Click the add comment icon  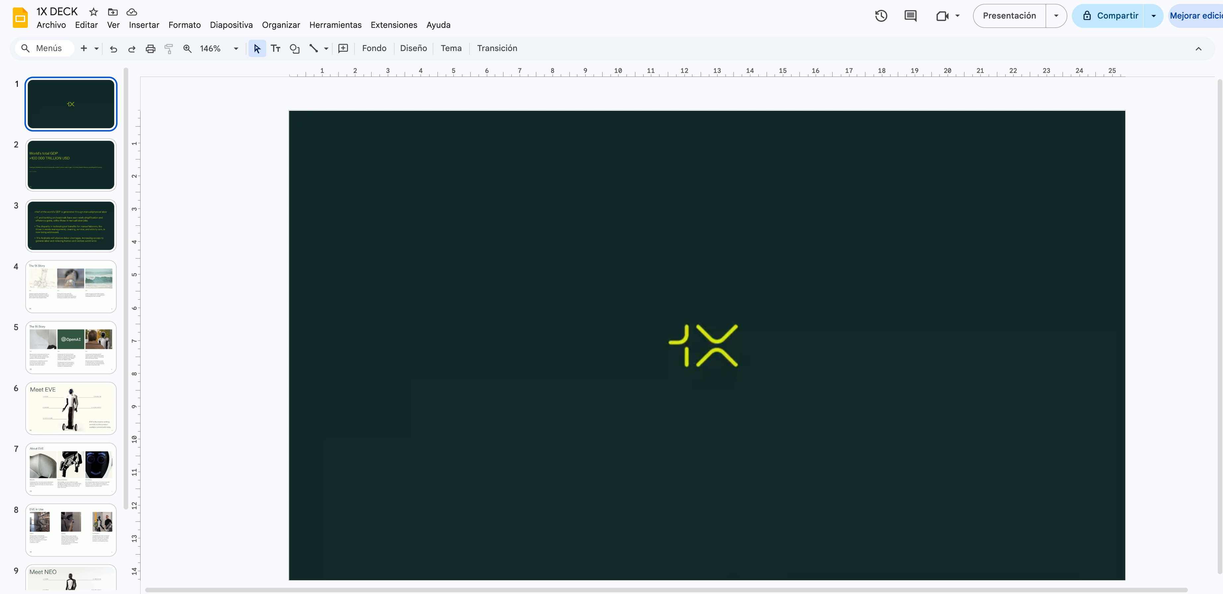(x=343, y=48)
